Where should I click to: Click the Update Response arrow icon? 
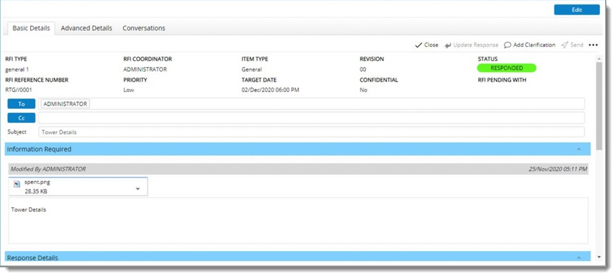pos(448,45)
